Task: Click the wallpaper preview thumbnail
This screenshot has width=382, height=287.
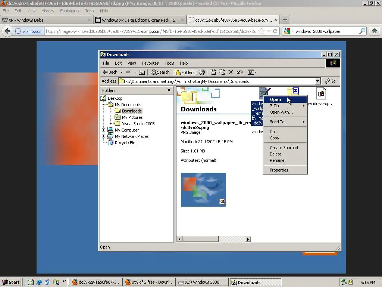Action: (203, 190)
